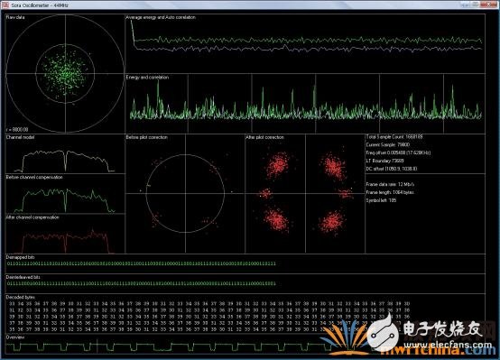This screenshot has width=500, height=360.
Task: Click the After channel compensation red graph
Action: click(x=65, y=235)
